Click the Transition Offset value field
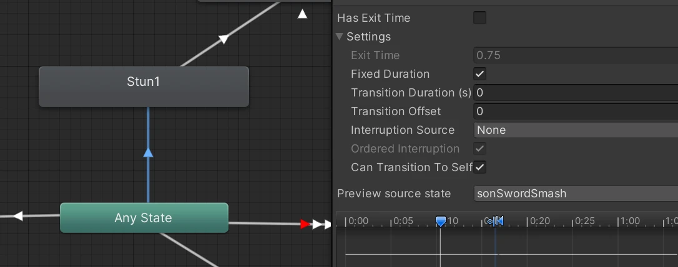This screenshot has height=267, width=678. pyautogui.click(x=574, y=111)
